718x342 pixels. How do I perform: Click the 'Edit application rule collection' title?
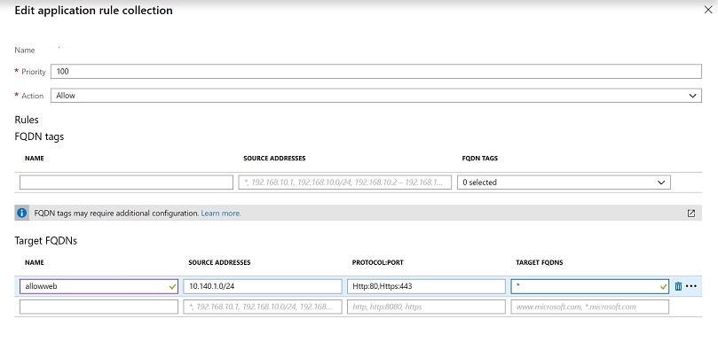(x=93, y=11)
